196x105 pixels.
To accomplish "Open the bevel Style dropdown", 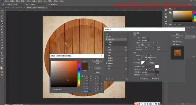I will click(x=146, y=38).
